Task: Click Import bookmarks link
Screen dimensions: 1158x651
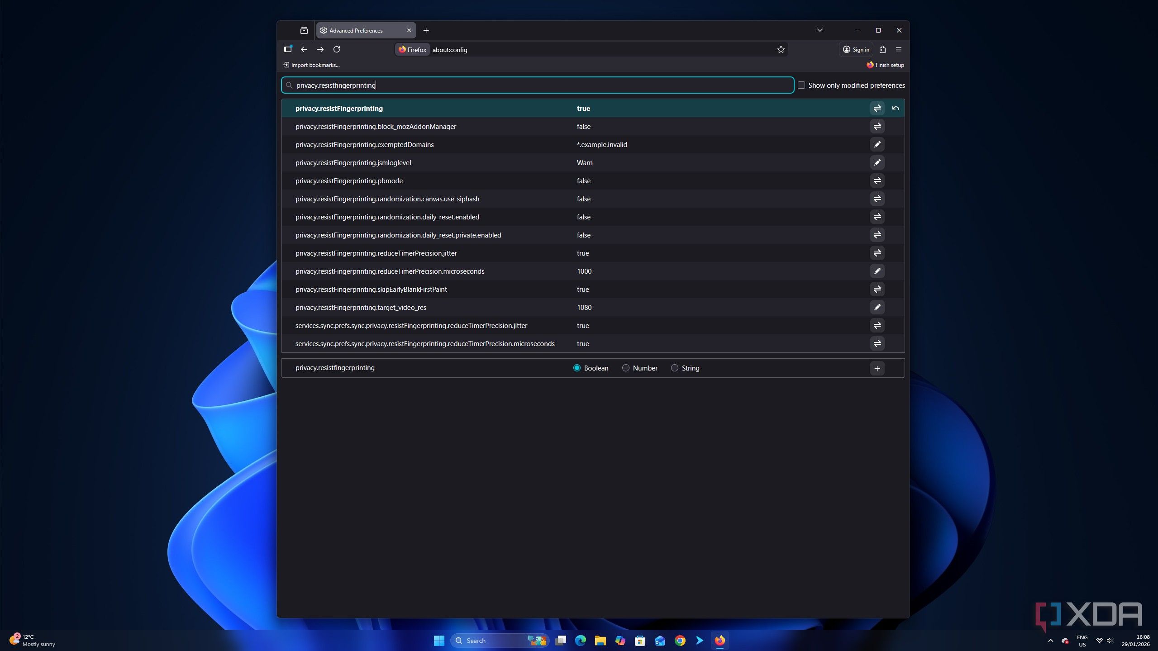Action: pos(311,65)
